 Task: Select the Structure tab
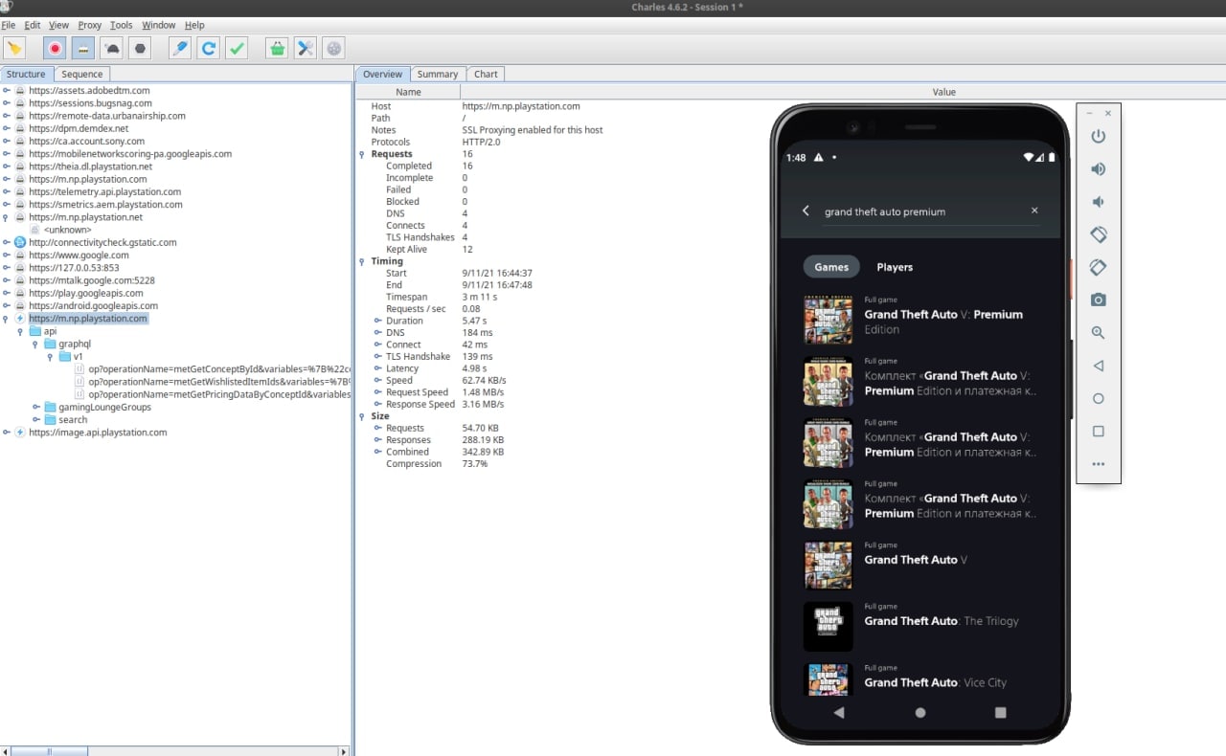coord(26,74)
